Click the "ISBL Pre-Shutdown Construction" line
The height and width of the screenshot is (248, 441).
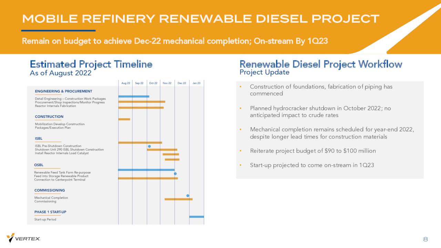point(58,146)
